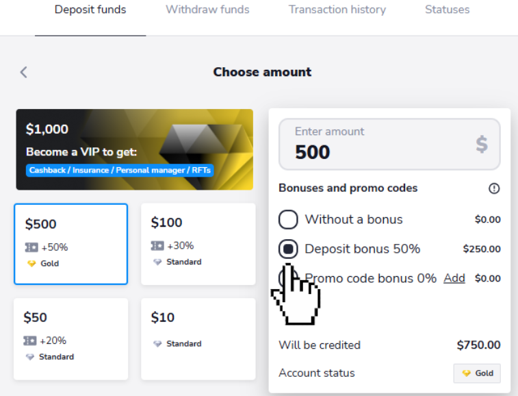Click the dollar sign currency icon
This screenshot has width=518, height=396.
click(482, 145)
